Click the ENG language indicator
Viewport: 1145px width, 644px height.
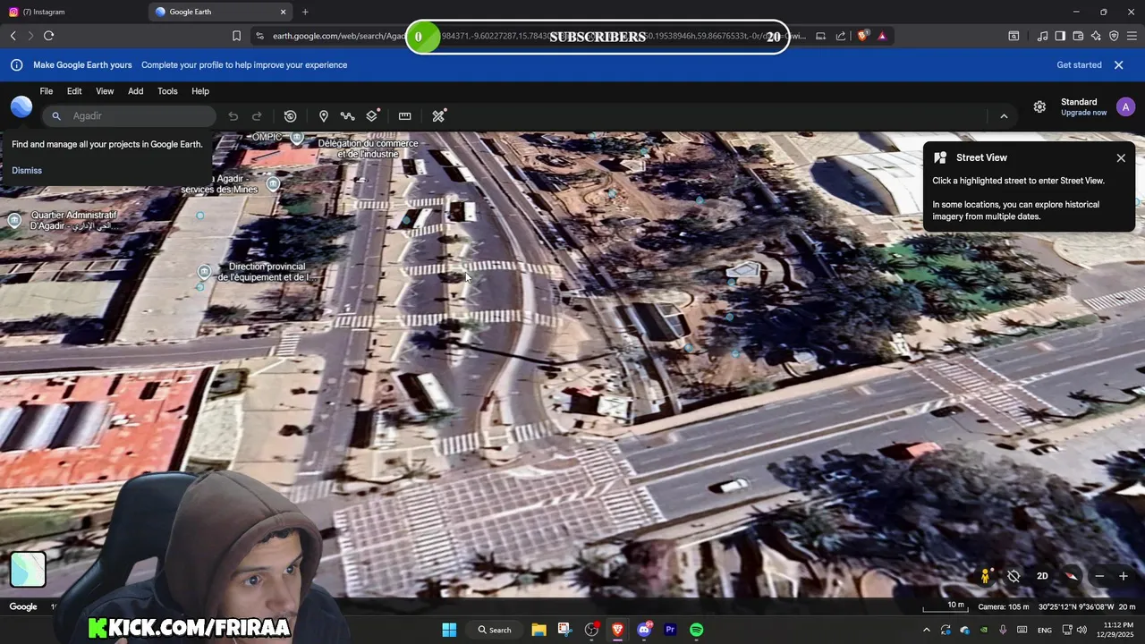(1044, 630)
